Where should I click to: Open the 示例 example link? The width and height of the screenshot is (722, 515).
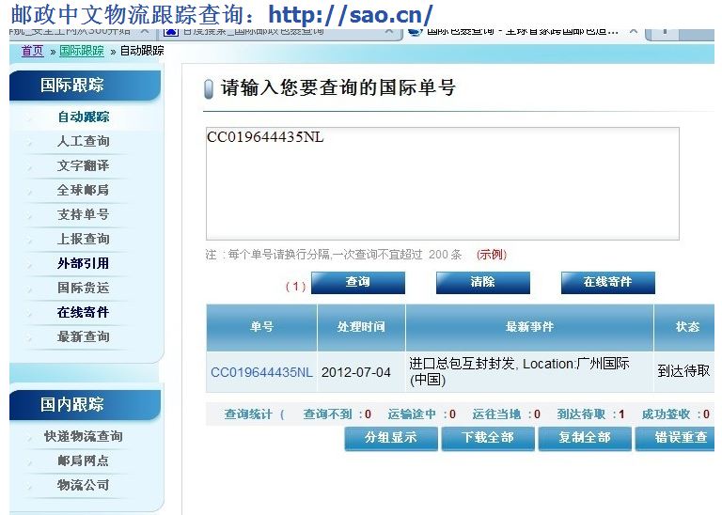point(492,255)
